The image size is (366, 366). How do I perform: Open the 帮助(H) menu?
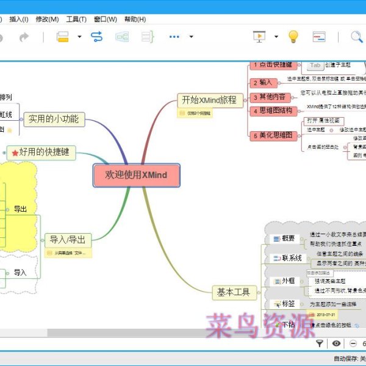click(135, 19)
